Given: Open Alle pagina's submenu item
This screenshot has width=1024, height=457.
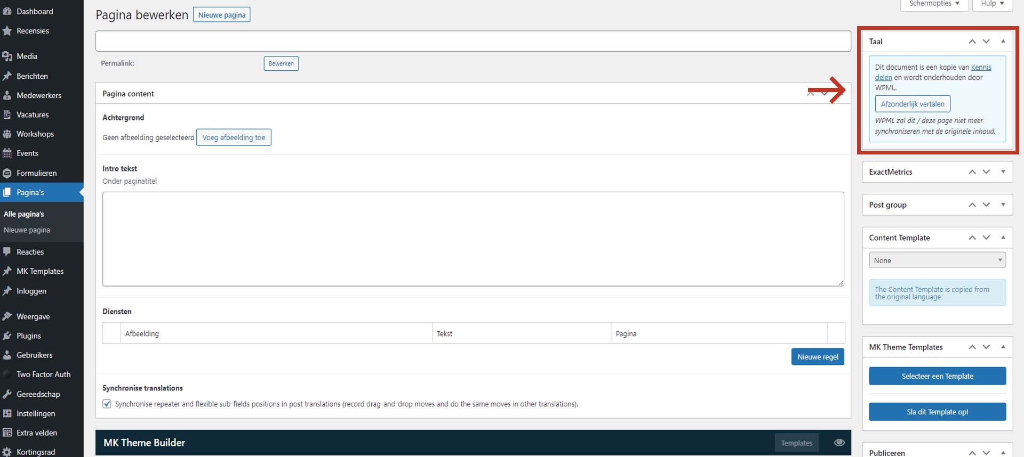Looking at the screenshot, I should pos(24,214).
